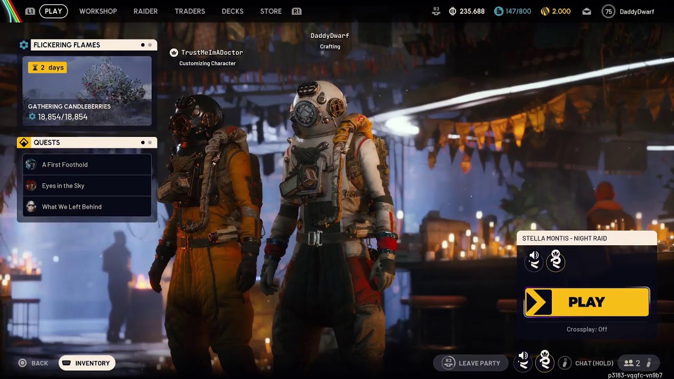Click the gold token icon beside 2,000
The width and height of the screenshot is (674, 379).
[x=545, y=11]
